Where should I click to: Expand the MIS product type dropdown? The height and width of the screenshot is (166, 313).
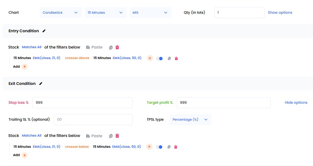(150, 13)
